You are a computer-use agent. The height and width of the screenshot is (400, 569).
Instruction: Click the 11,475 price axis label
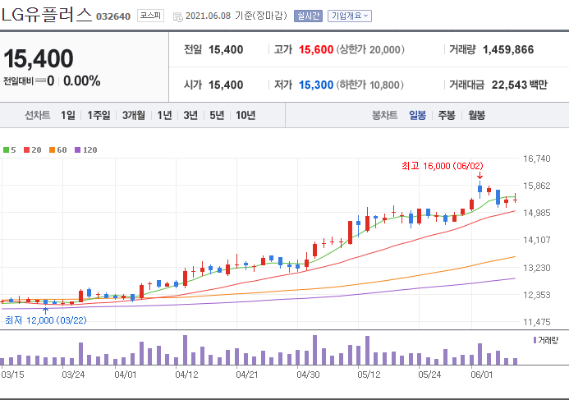click(537, 322)
